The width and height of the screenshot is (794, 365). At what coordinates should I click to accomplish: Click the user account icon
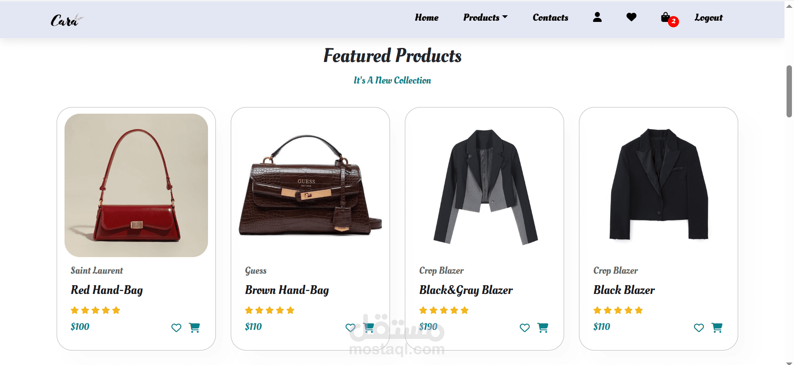pos(597,17)
